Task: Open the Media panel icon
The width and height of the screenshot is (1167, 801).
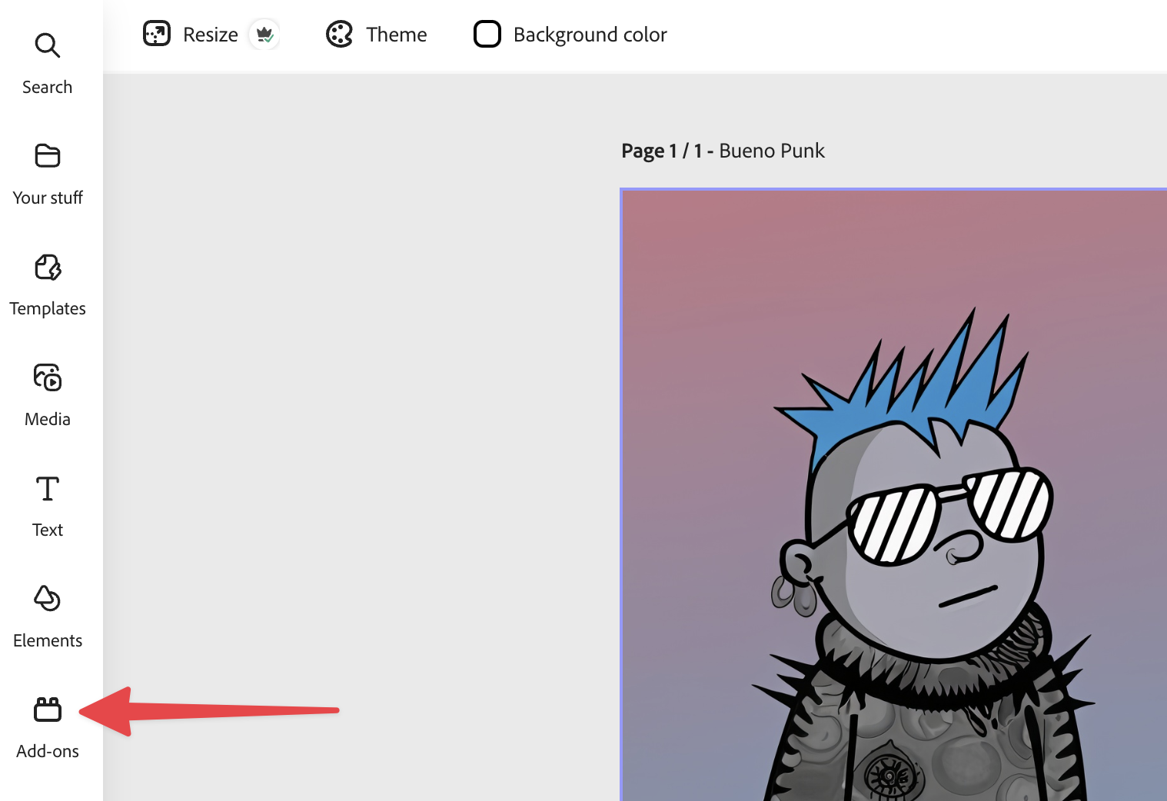Action: pyautogui.click(x=48, y=377)
